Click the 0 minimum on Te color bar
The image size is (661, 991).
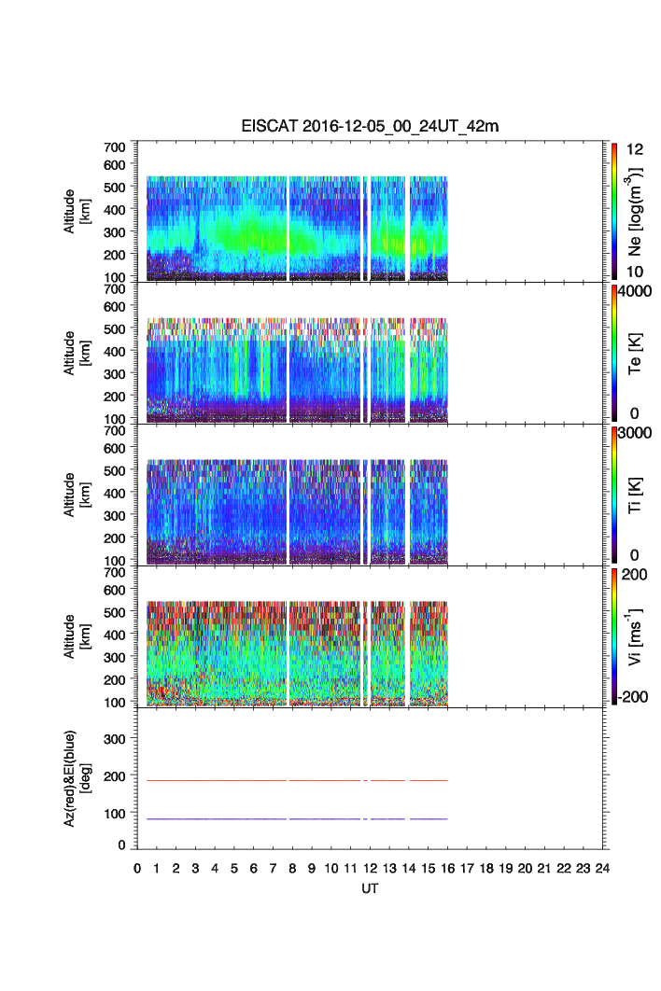[x=635, y=413]
